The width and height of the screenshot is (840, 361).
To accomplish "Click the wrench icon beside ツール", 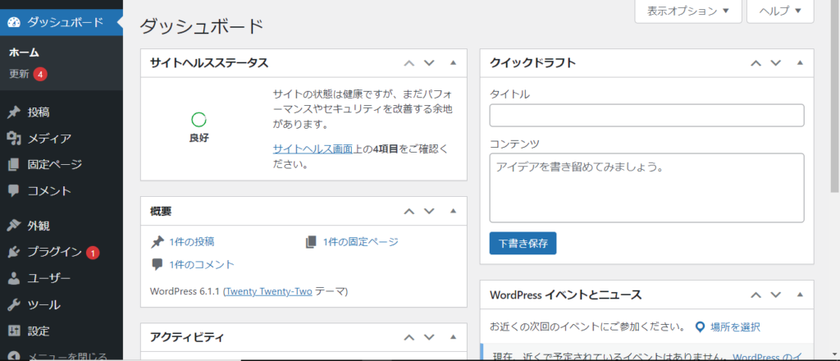I will (x=13, y=304).
